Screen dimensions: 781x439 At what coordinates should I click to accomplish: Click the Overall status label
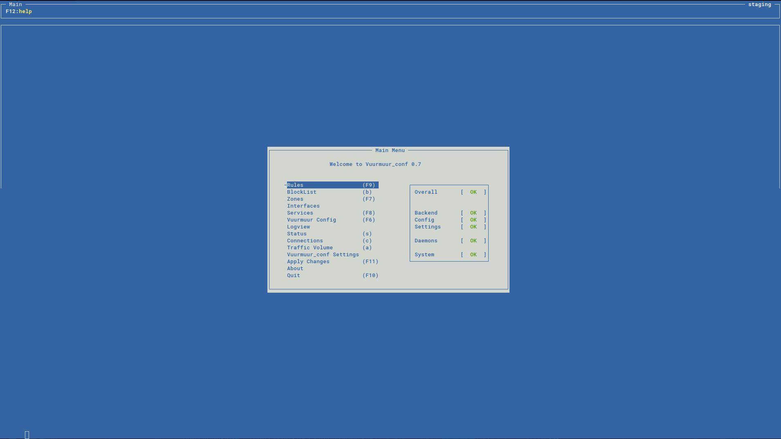pos(426,192)
